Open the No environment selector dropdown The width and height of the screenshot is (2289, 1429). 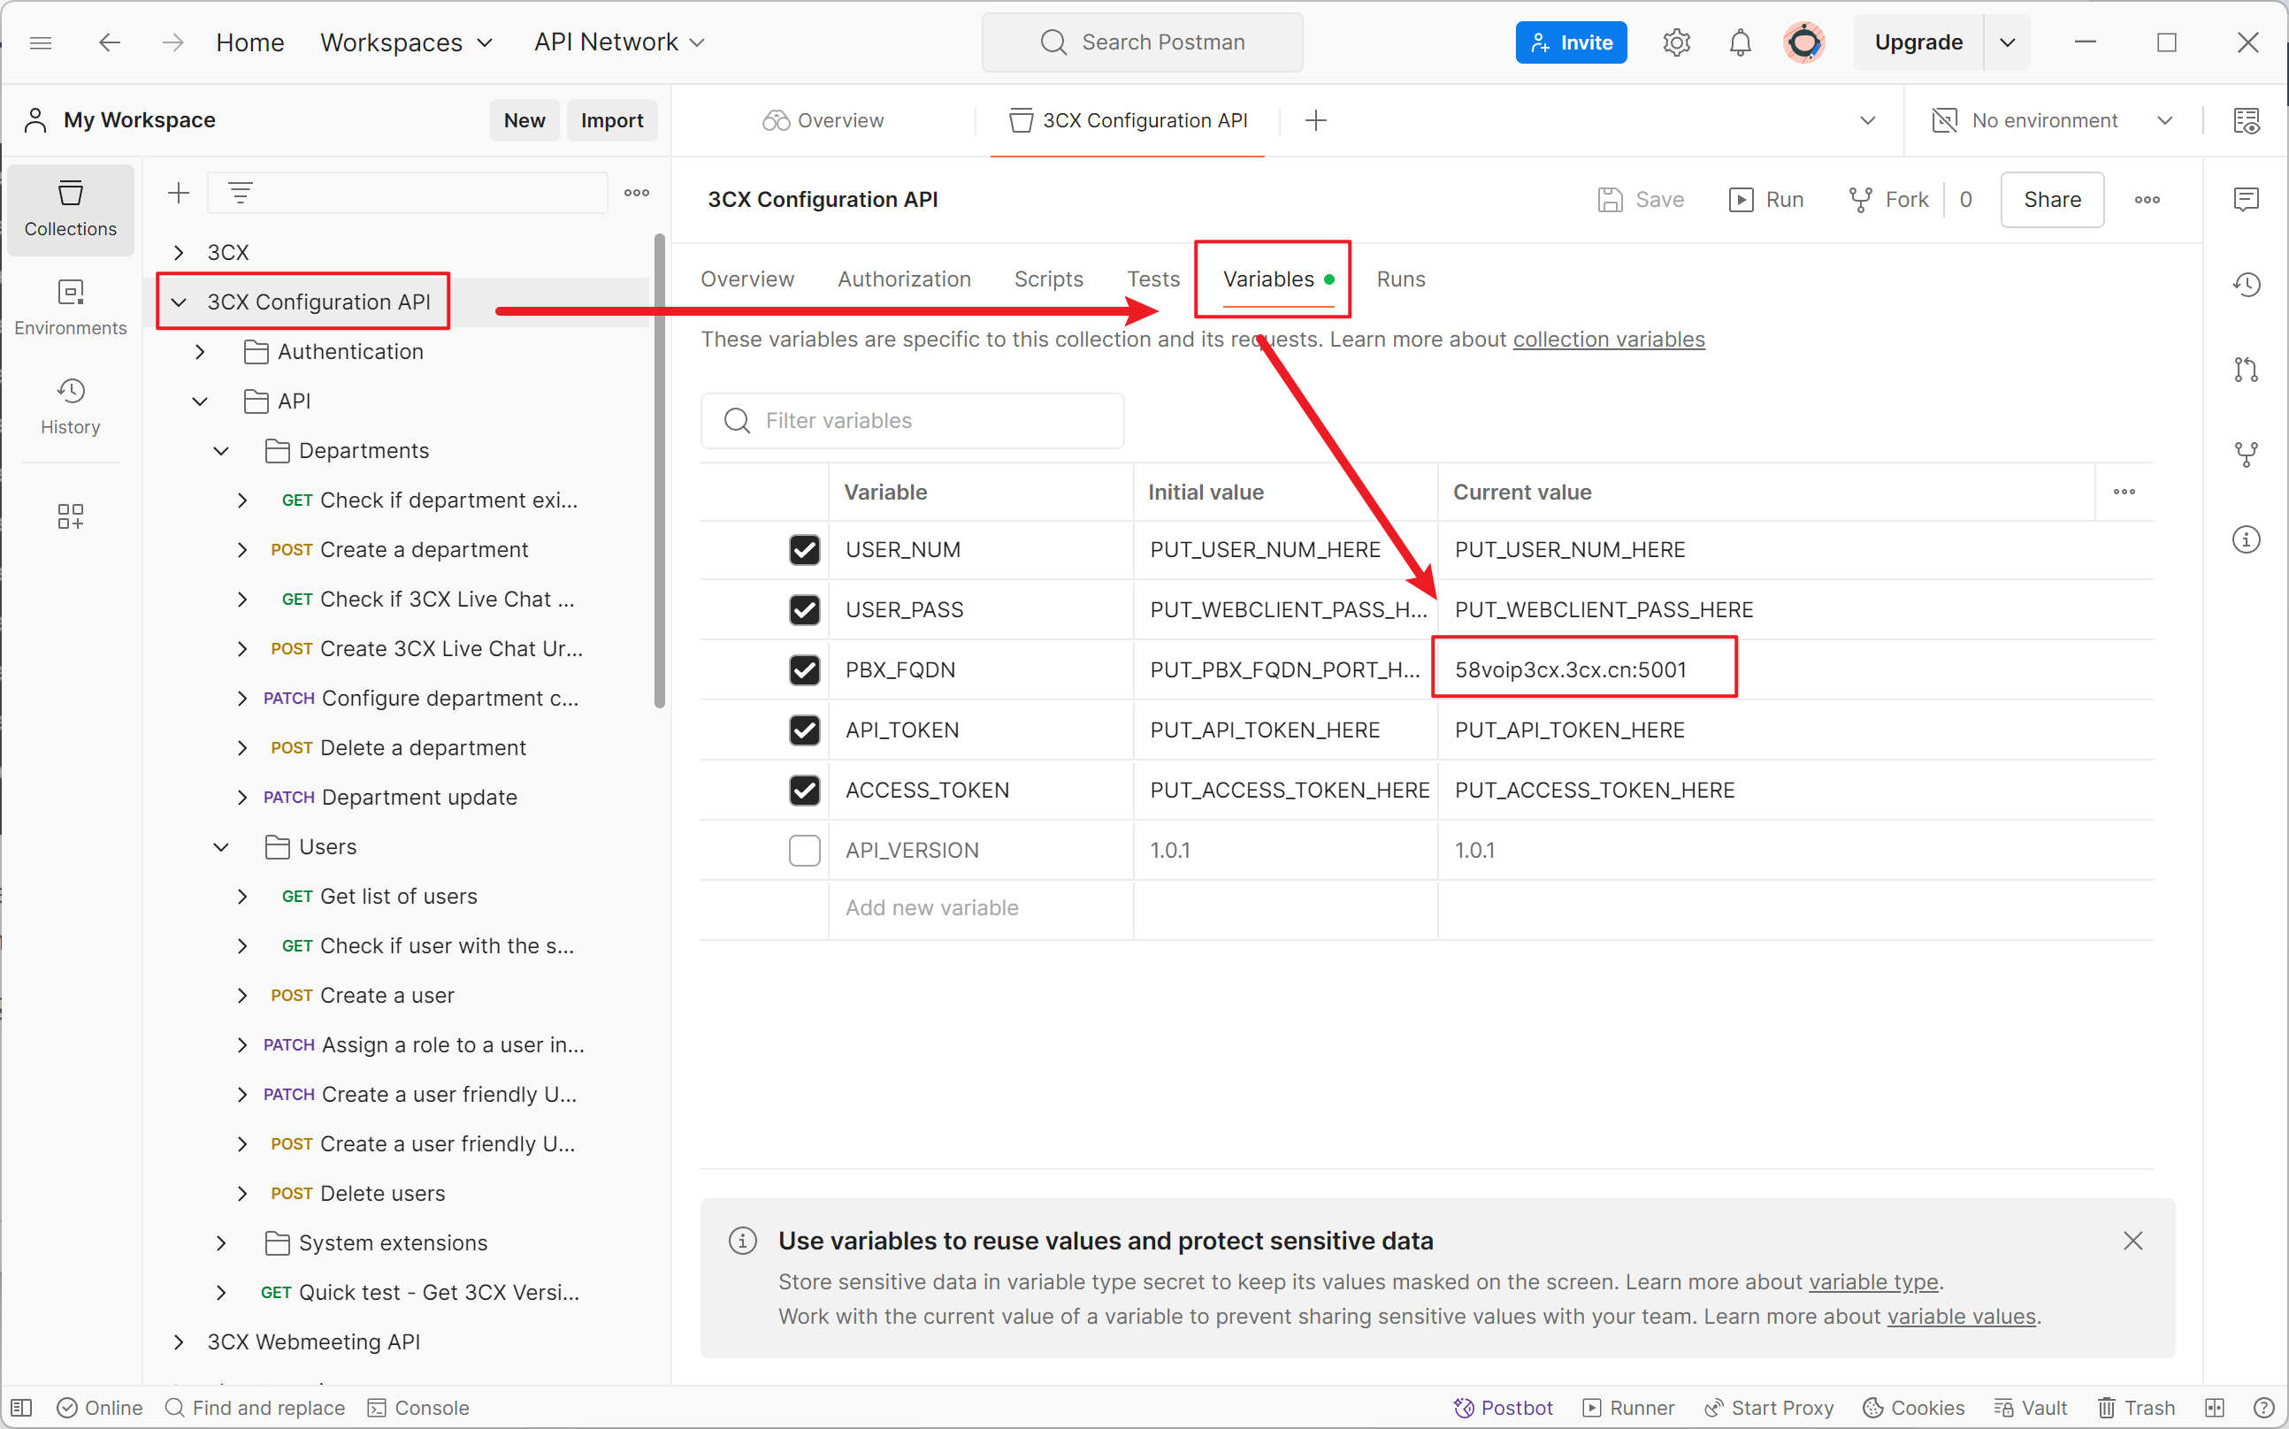click(2053, 120)
